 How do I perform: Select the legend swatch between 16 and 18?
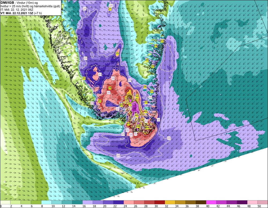pos(88,202)
